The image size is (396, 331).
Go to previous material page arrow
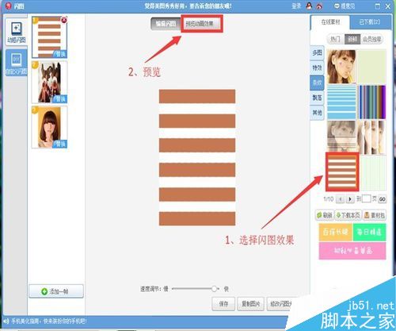click(340, 199)
